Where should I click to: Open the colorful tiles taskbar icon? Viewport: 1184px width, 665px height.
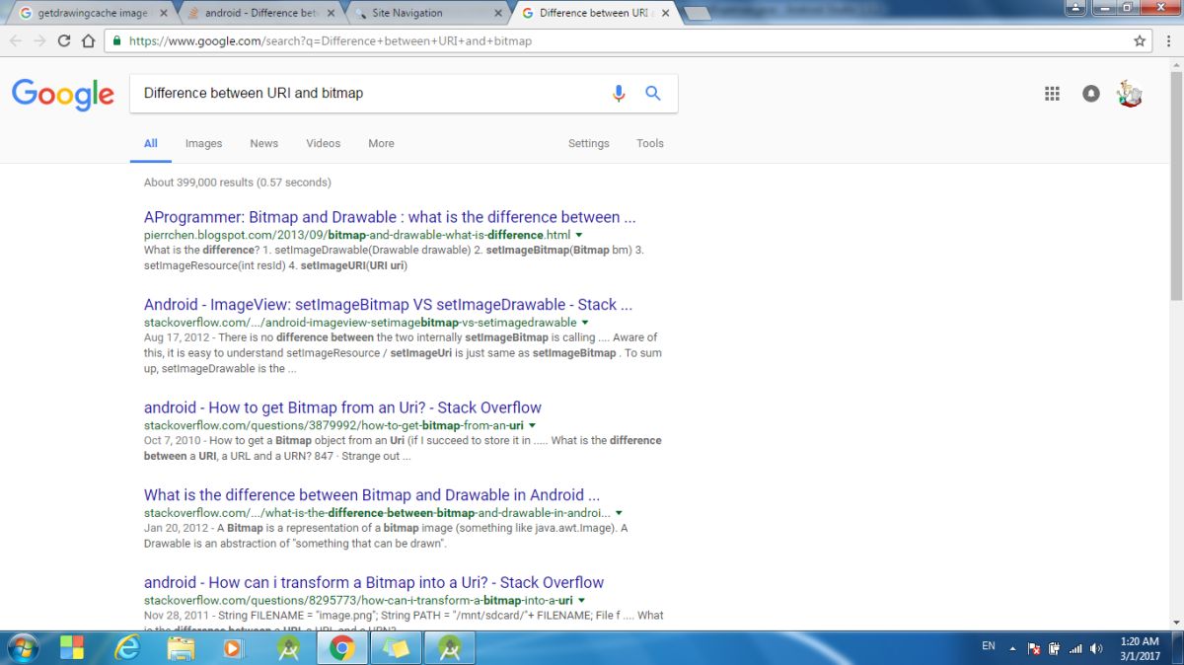pos(72,648)
